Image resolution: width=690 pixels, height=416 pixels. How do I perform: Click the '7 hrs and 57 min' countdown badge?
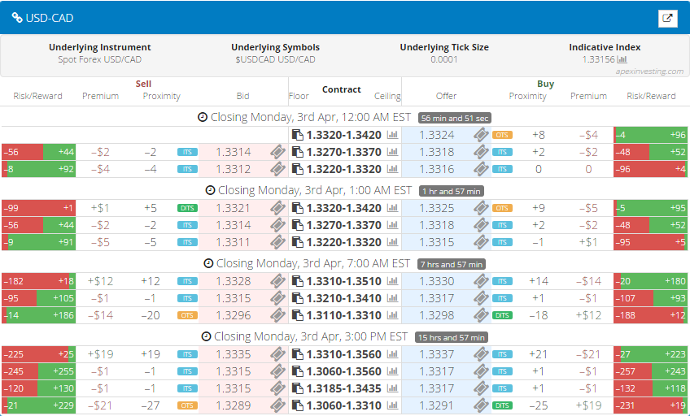[451, 264]
